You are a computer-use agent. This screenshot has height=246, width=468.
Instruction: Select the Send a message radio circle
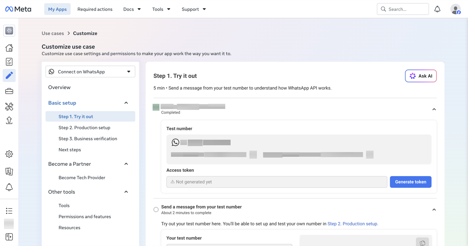[x=156, y=210]
